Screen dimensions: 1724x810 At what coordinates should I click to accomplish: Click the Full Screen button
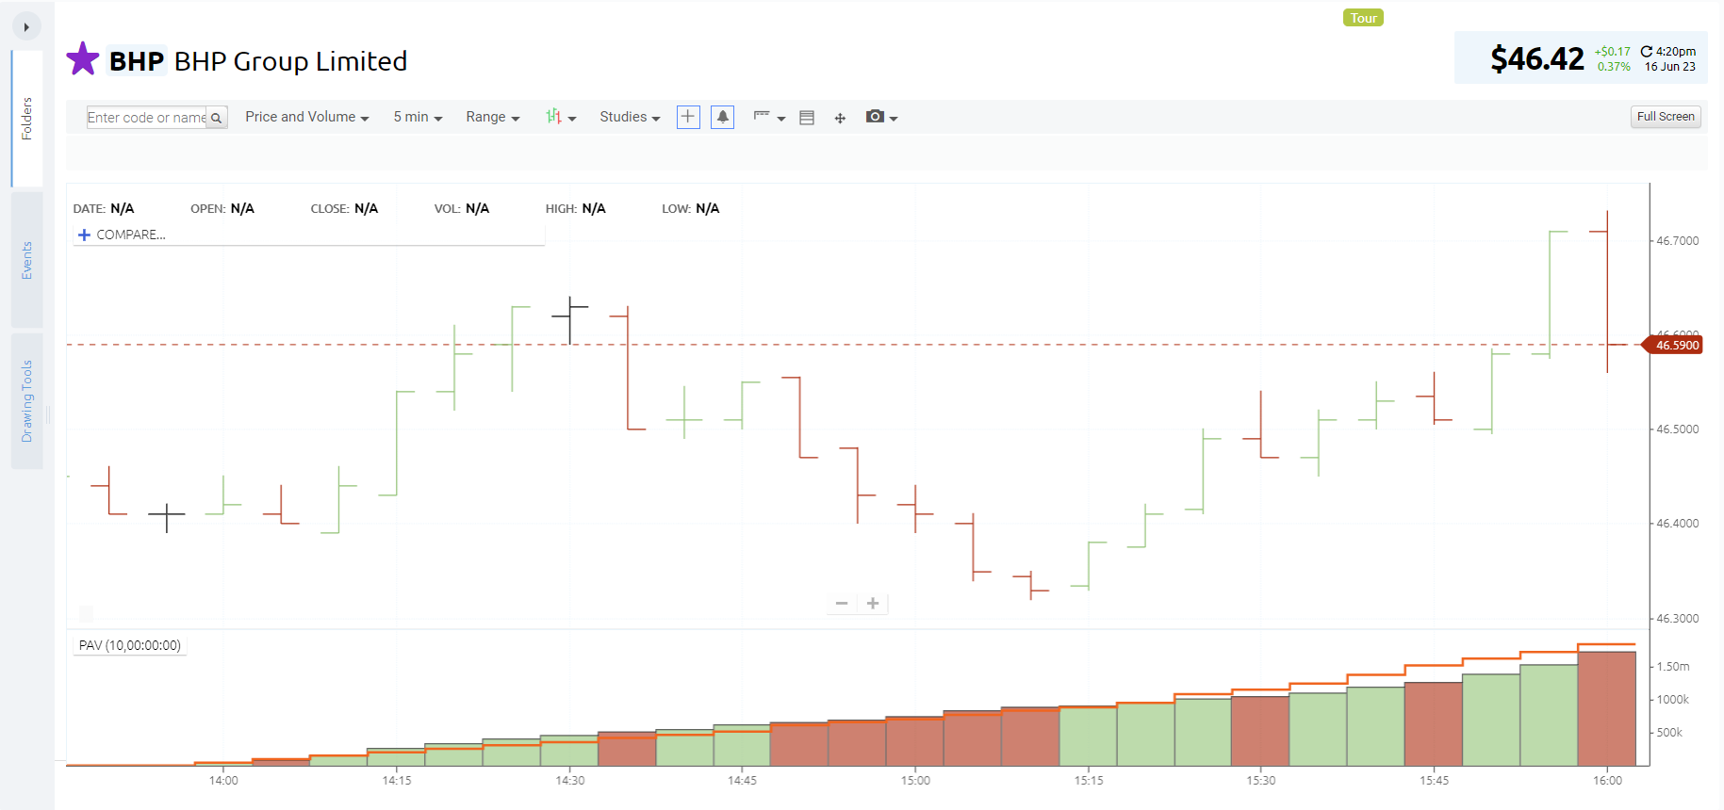point(1665,117)
